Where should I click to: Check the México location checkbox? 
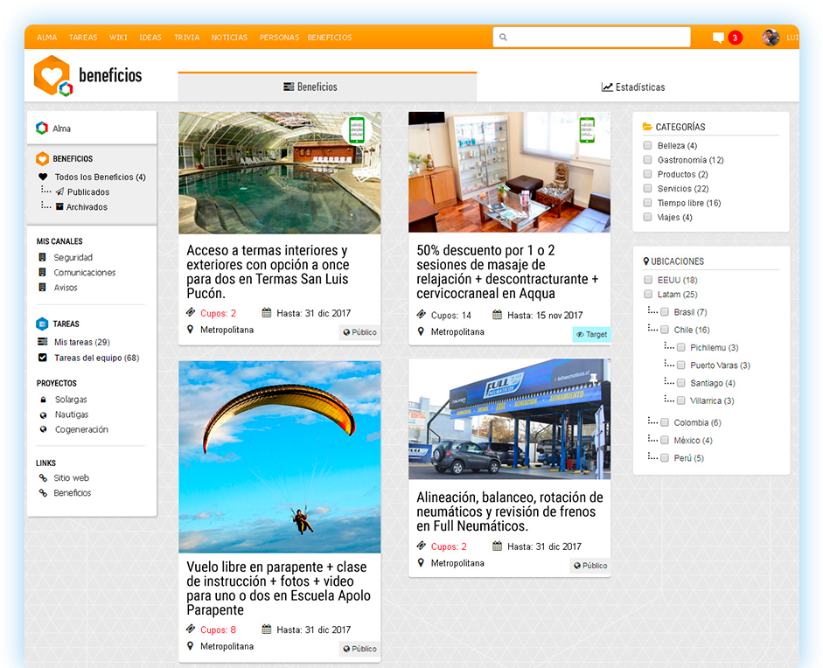coord(665,441)
